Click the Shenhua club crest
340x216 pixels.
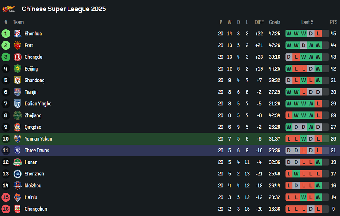point(17,34)
